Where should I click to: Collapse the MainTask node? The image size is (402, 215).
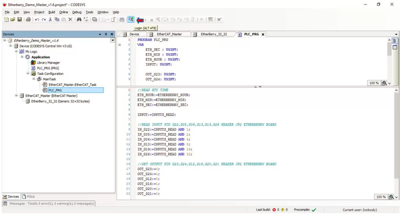pos(34,79)
